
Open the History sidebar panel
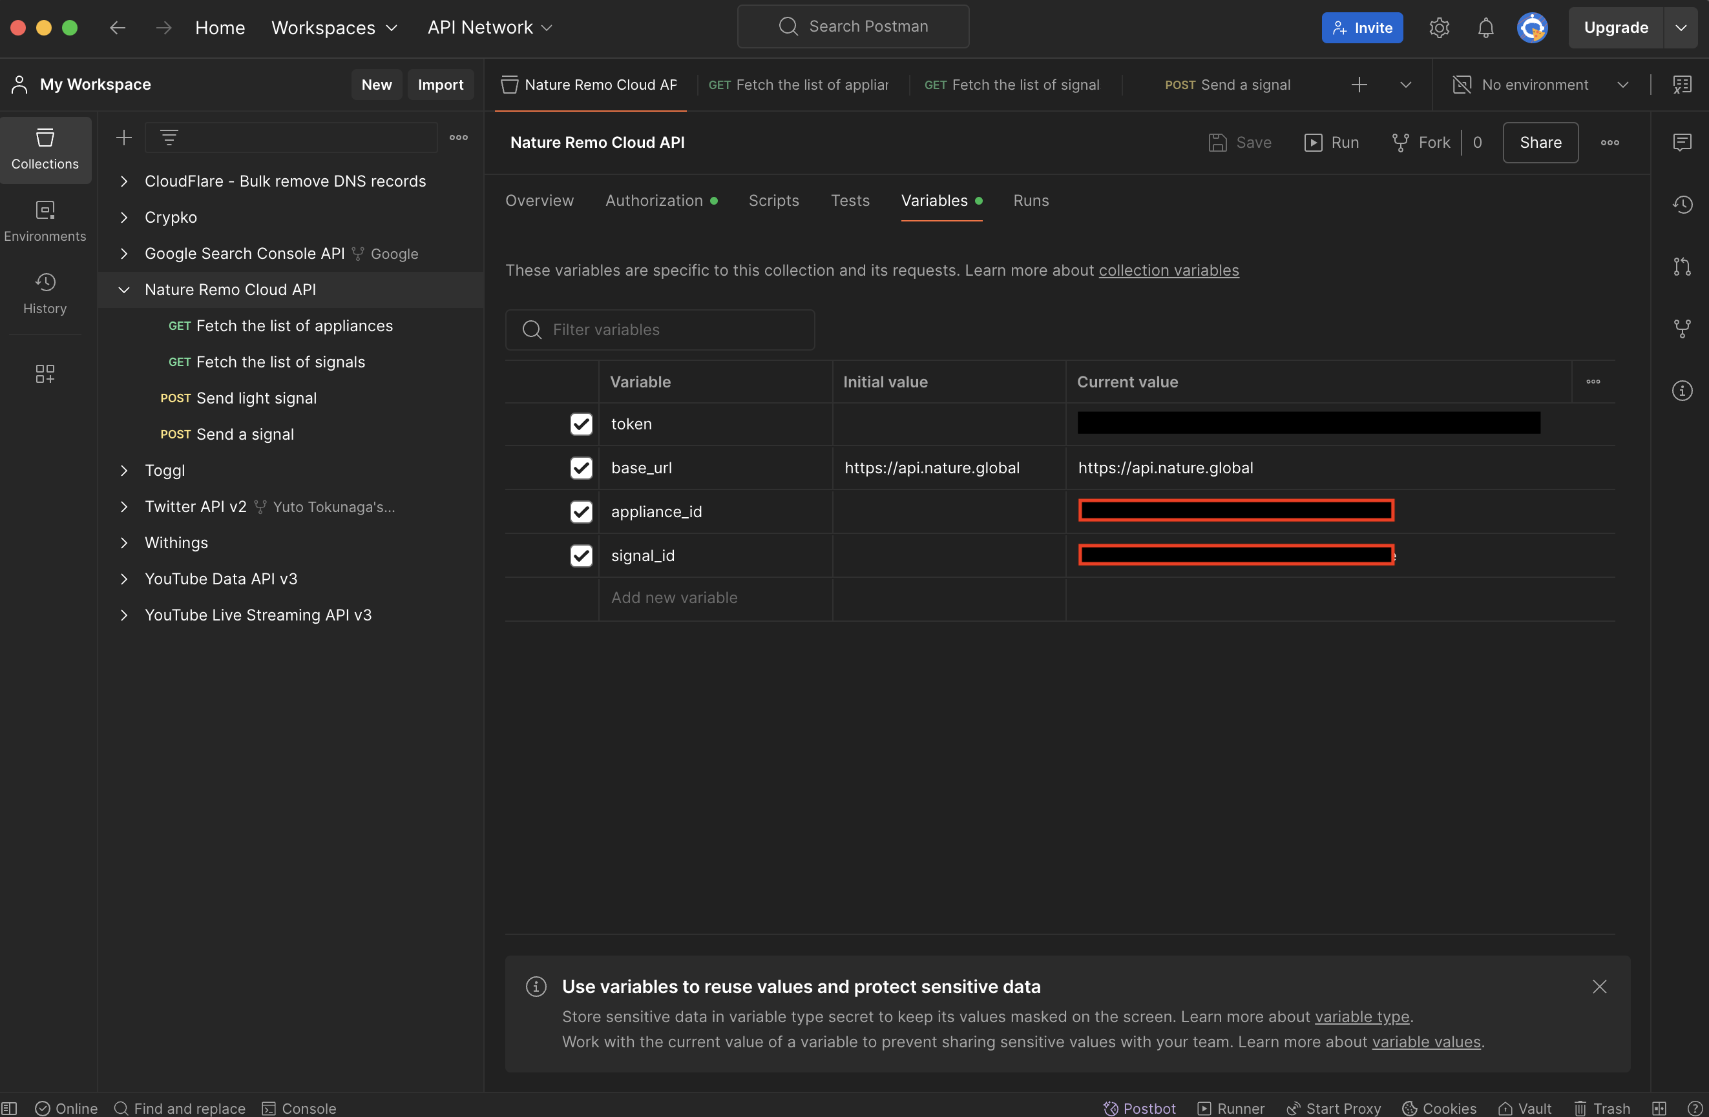pos(45,293)
